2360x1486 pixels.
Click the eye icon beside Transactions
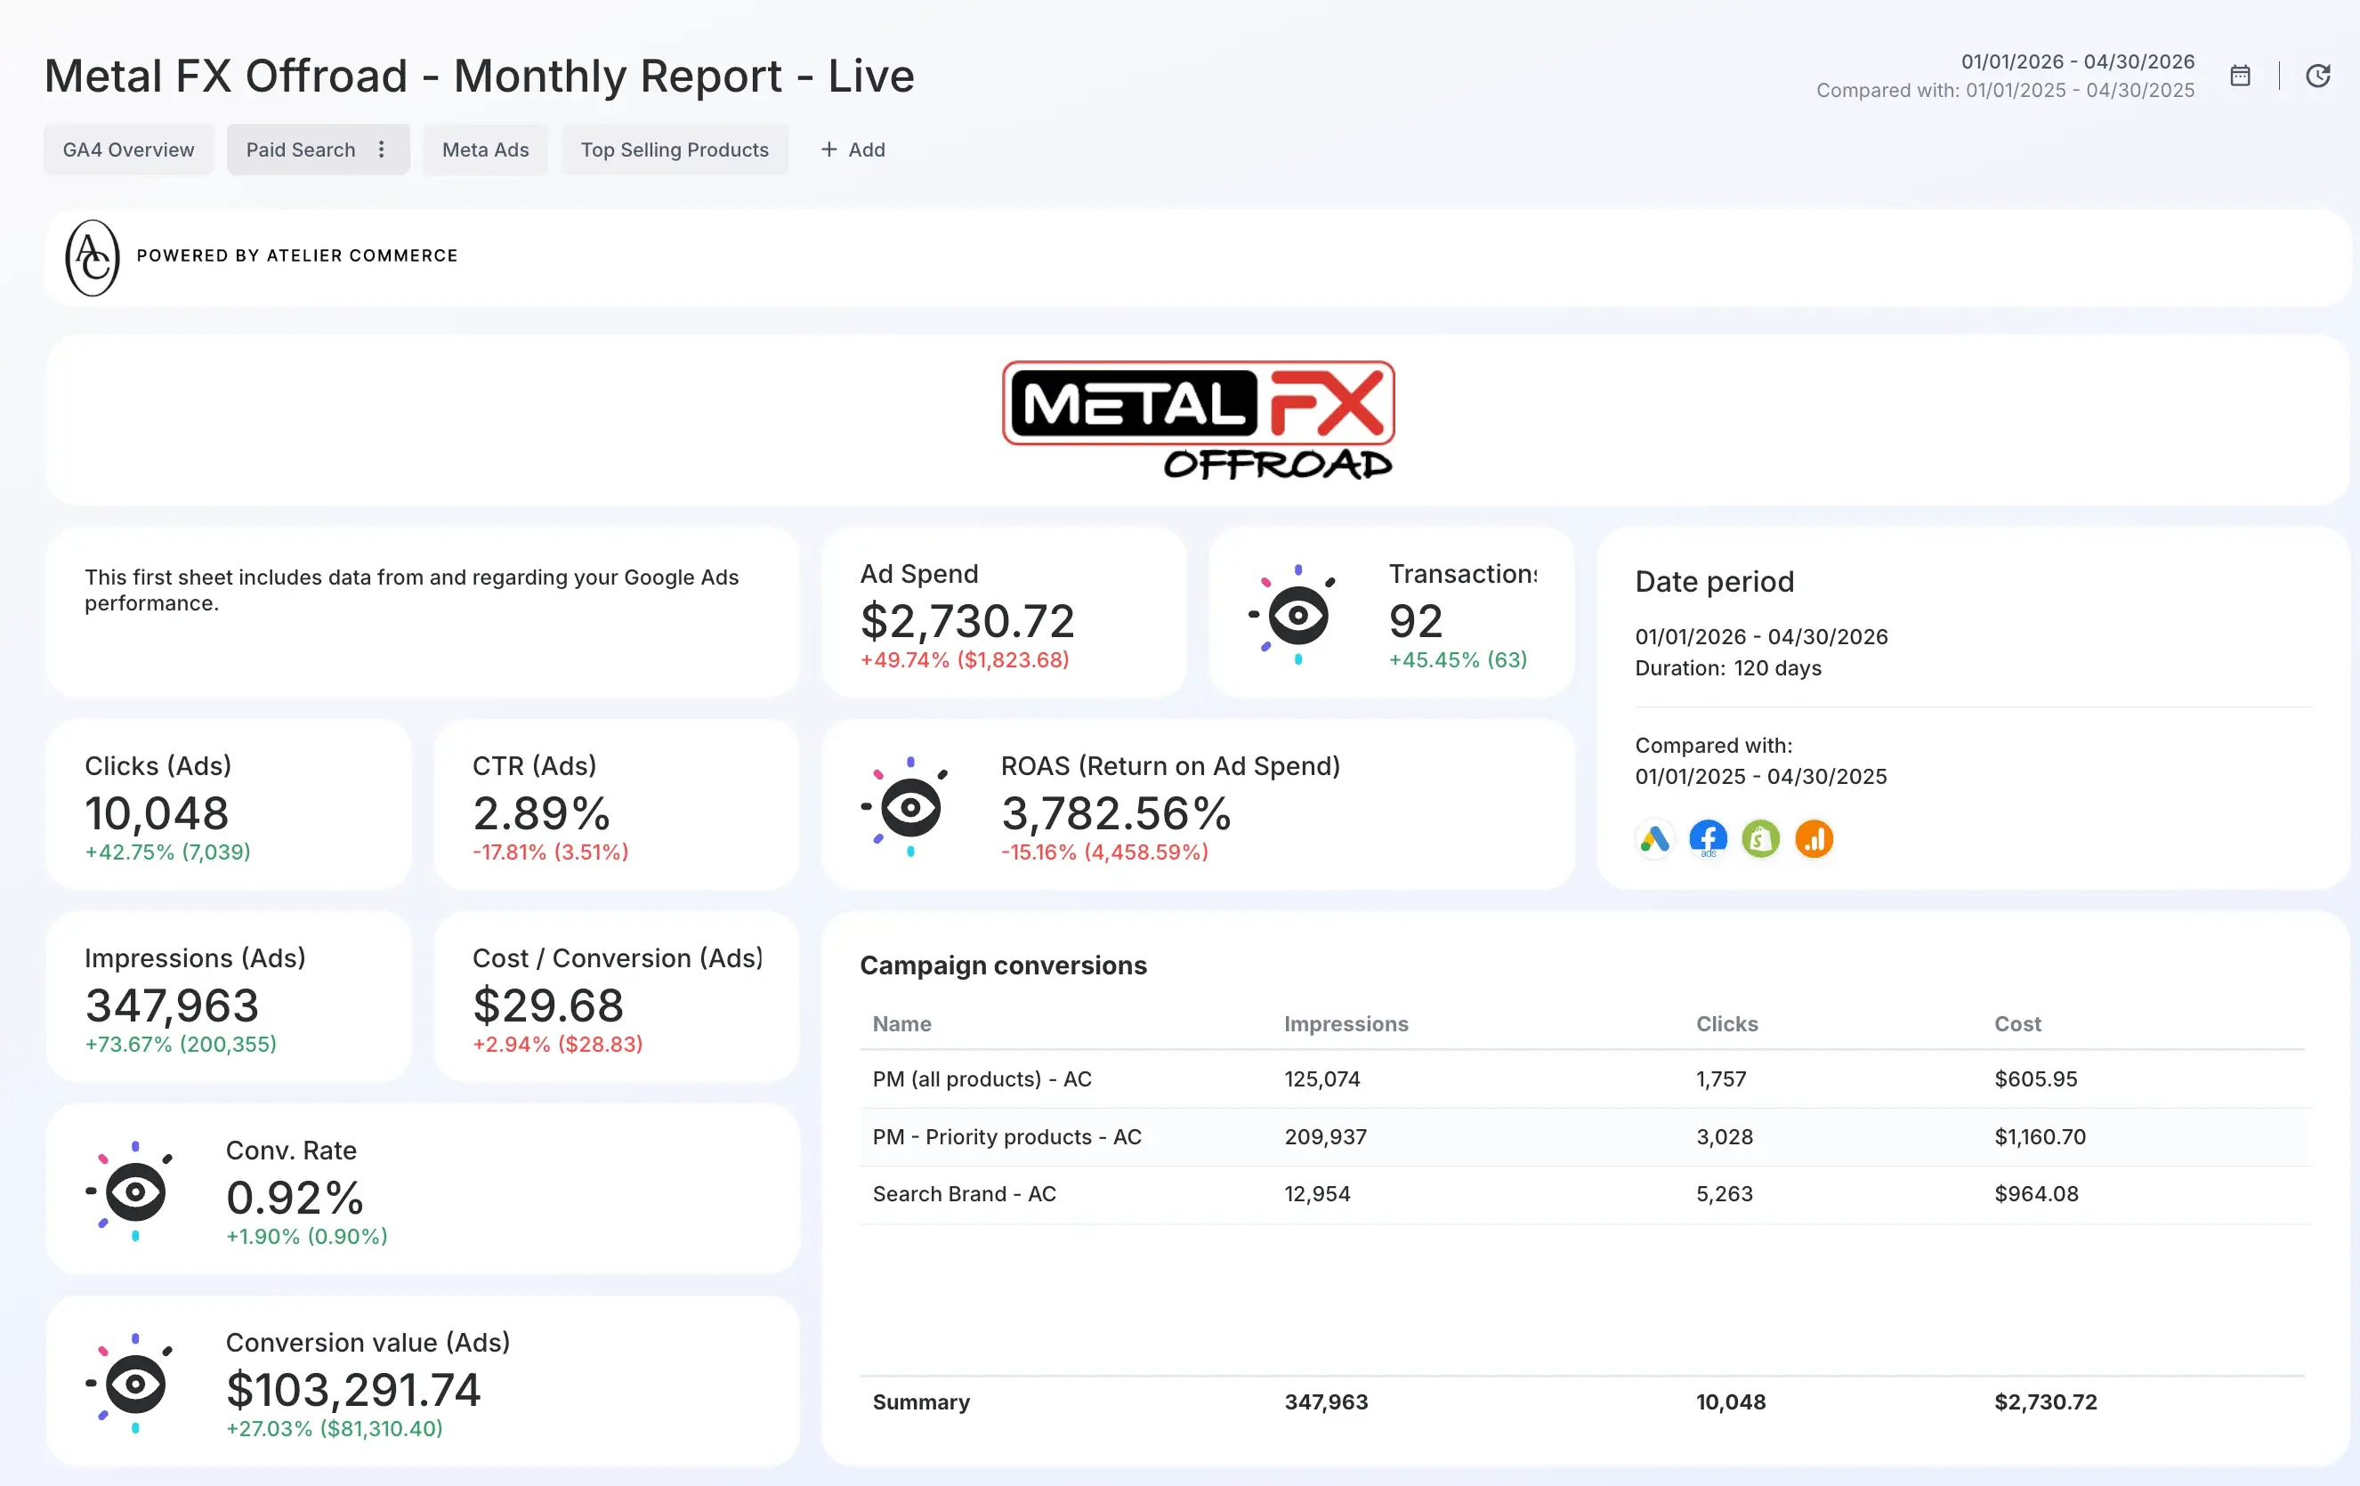[1294, 615]
